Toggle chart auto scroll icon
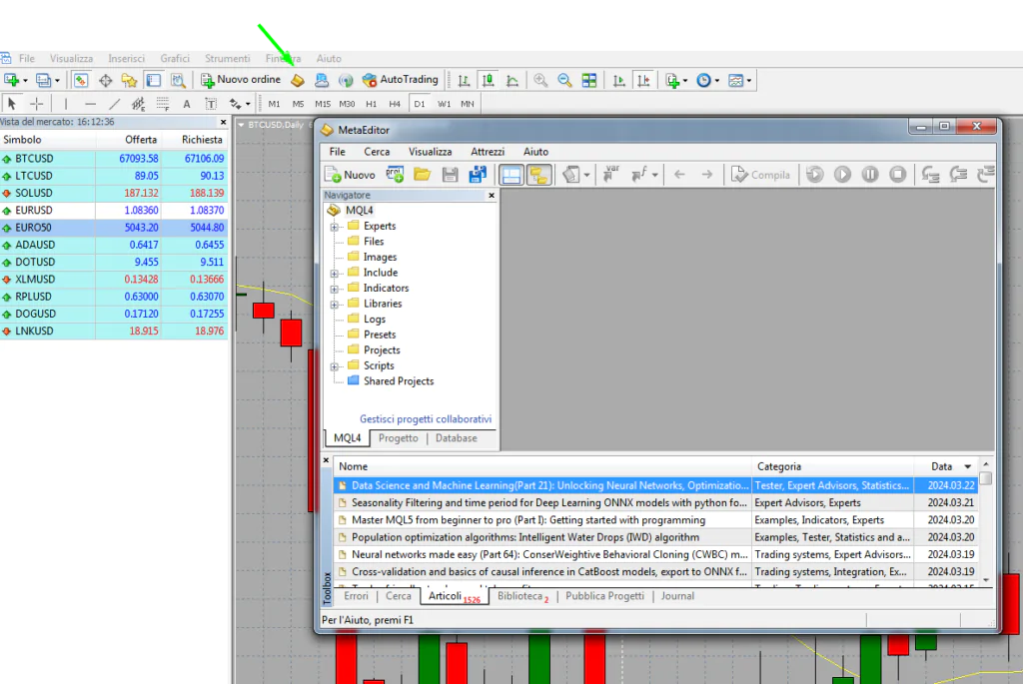Image resolution: width=1023 pixels, height=684 pixels. [x=619, y=80]
